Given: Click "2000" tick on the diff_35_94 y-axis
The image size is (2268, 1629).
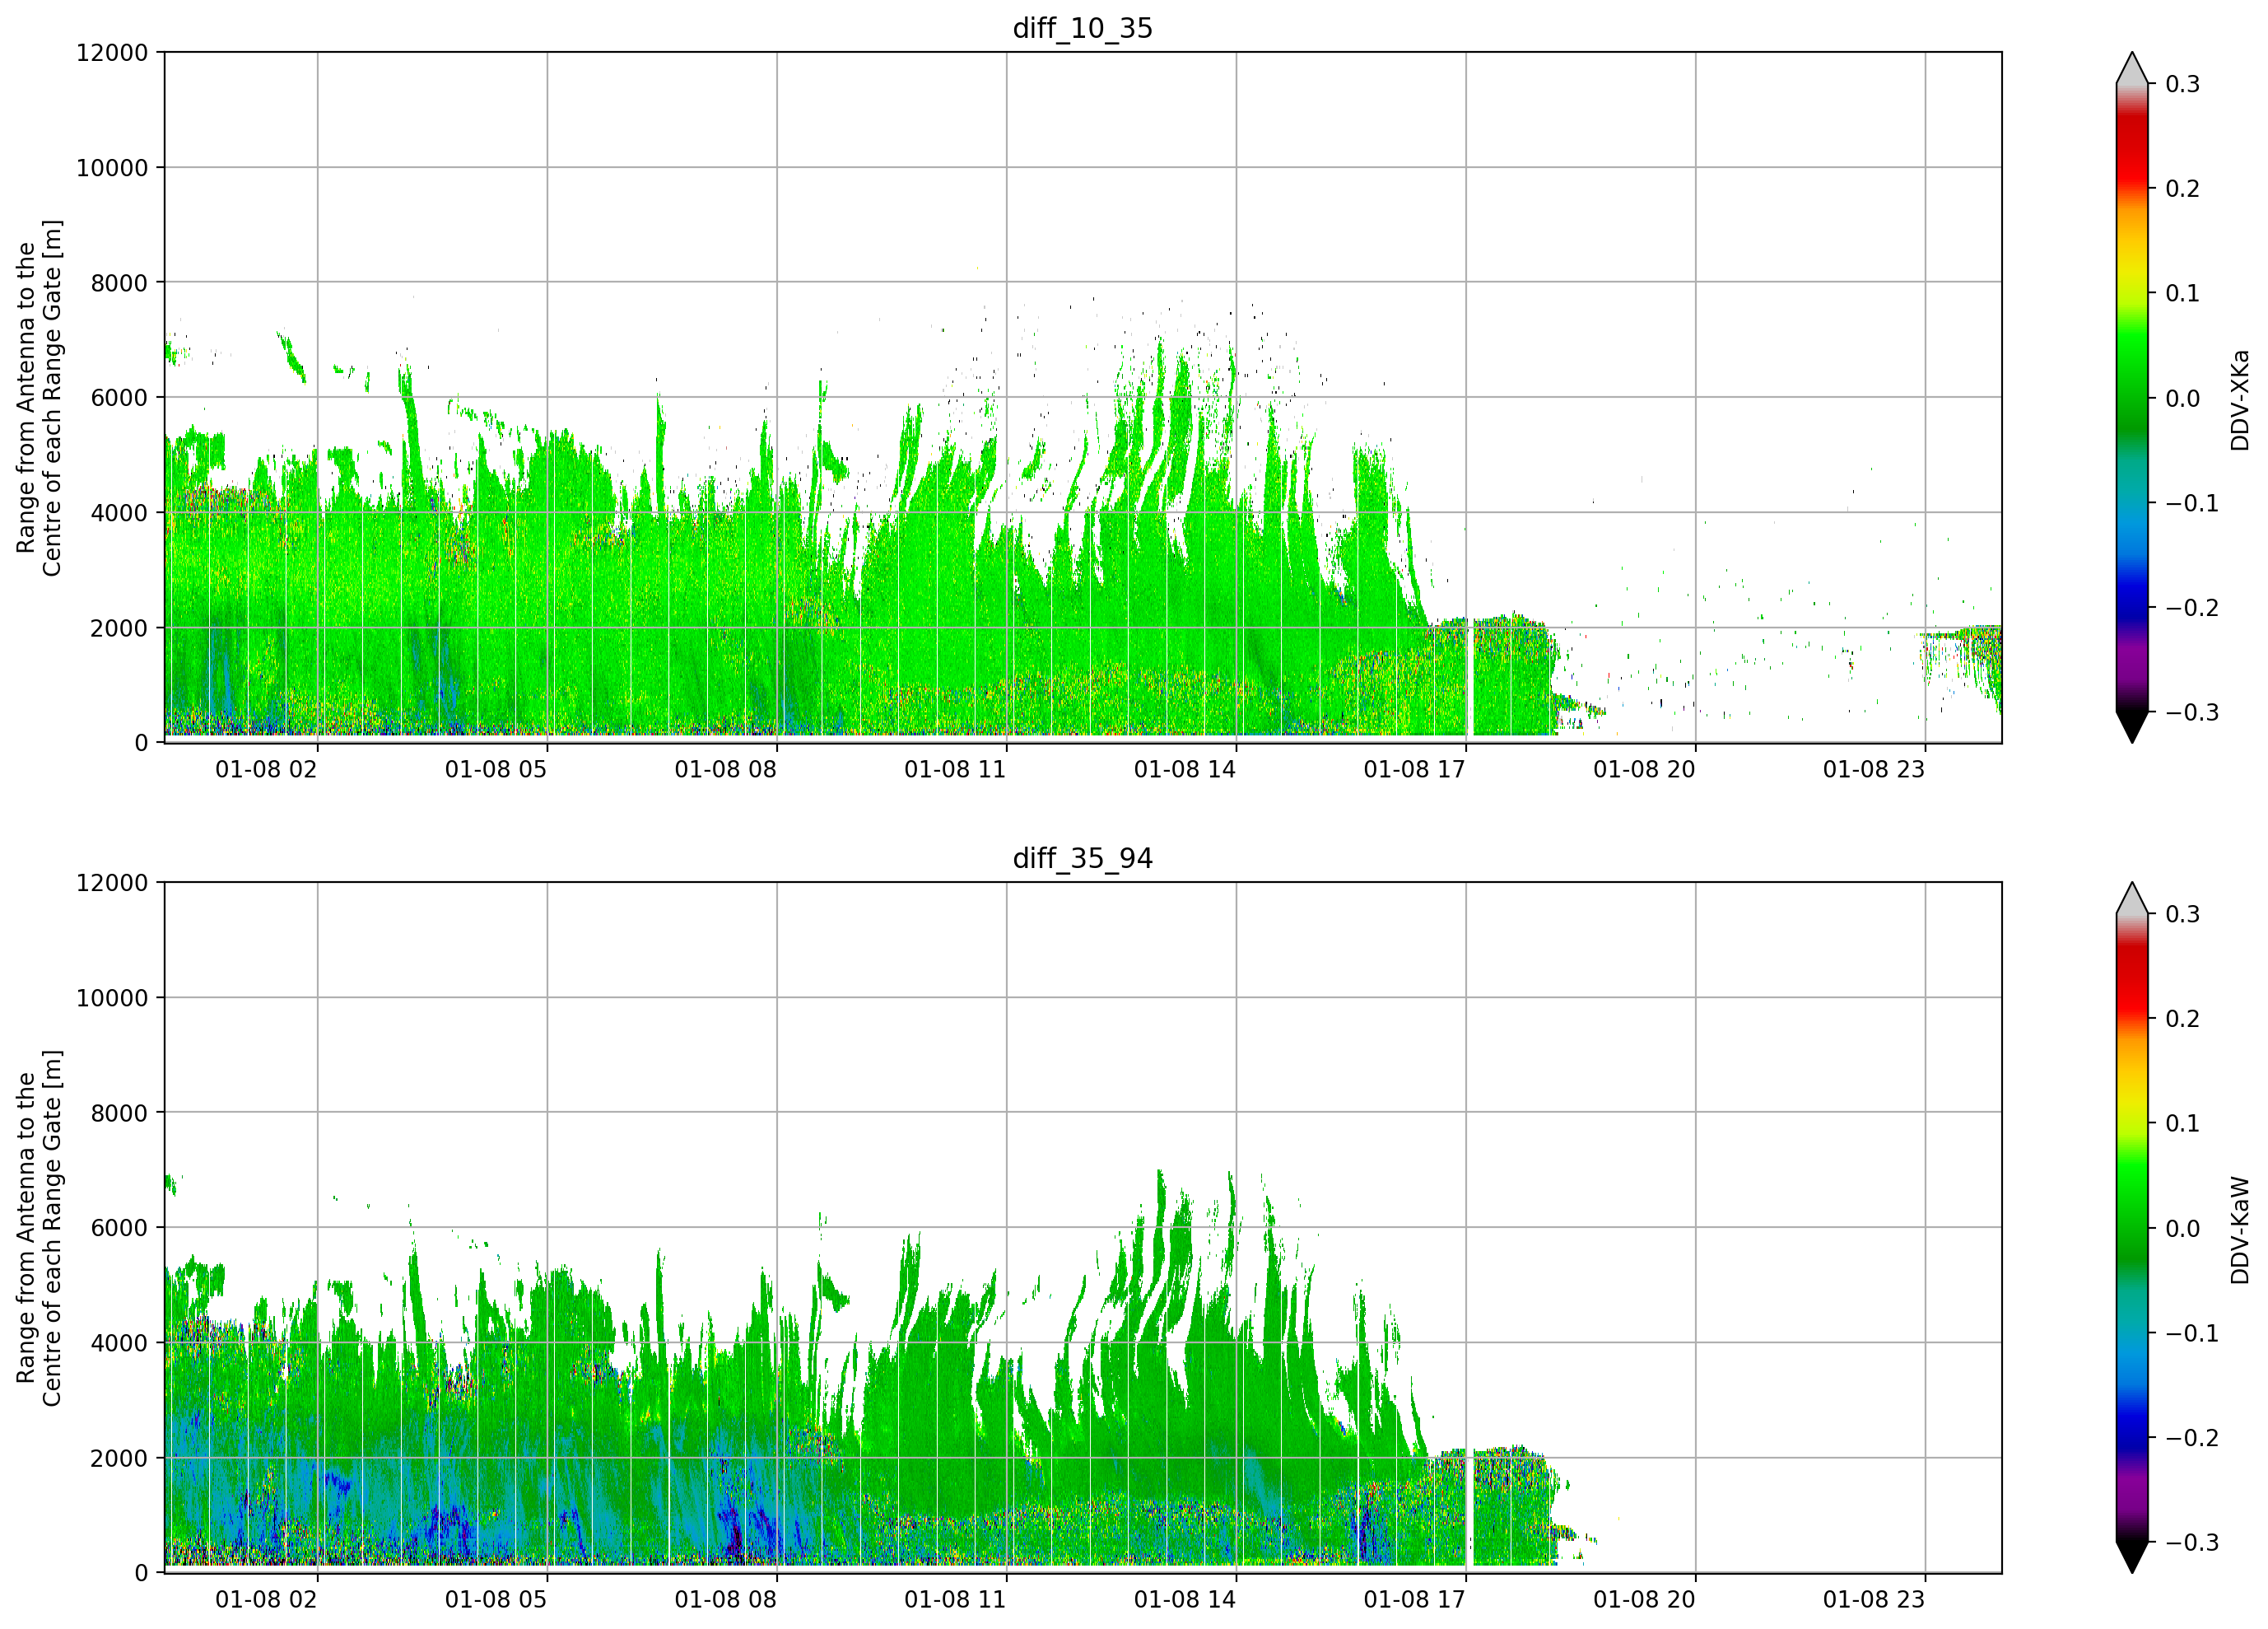Looking at the screenshot, I should pos(119,1459).
